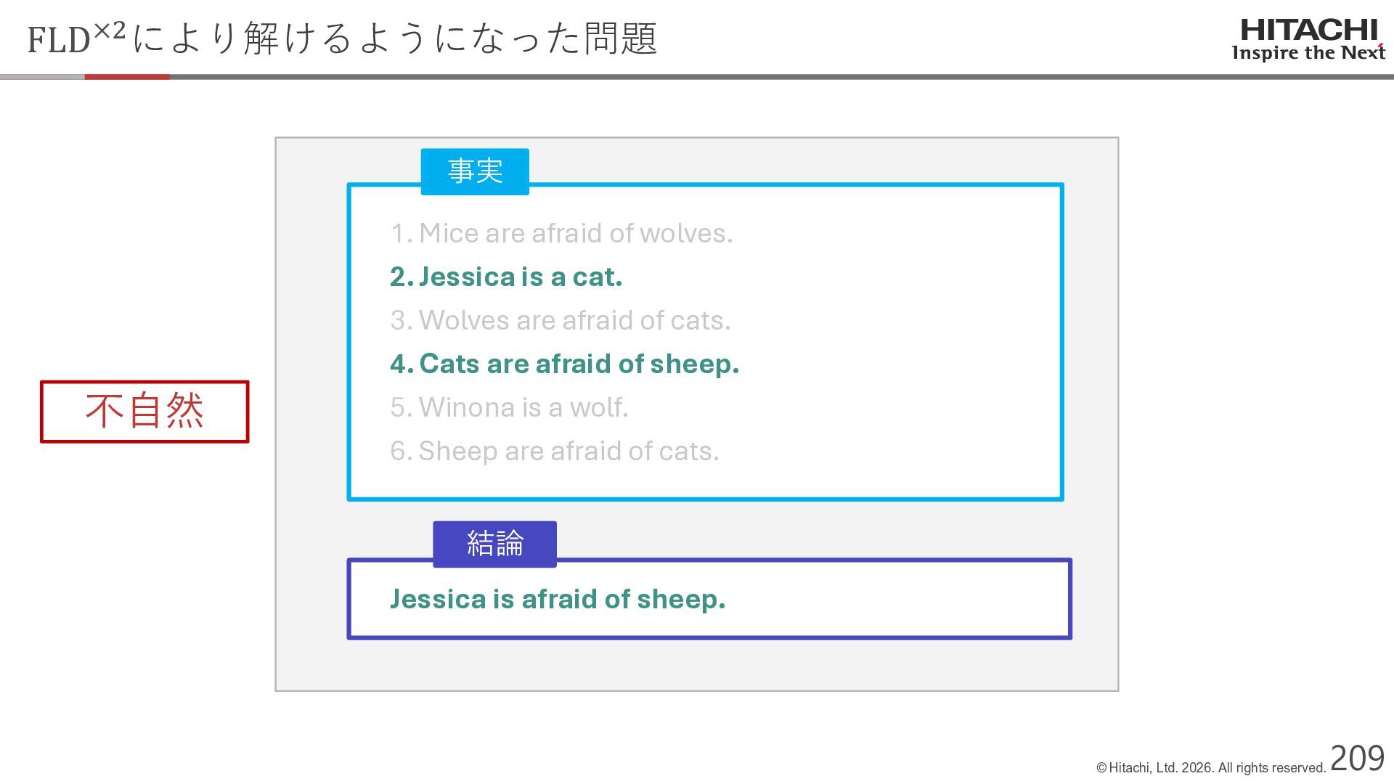This screenshot has height=784, width=1394.
Task: Click the red segment of header bar
Action: coord(127,76)
